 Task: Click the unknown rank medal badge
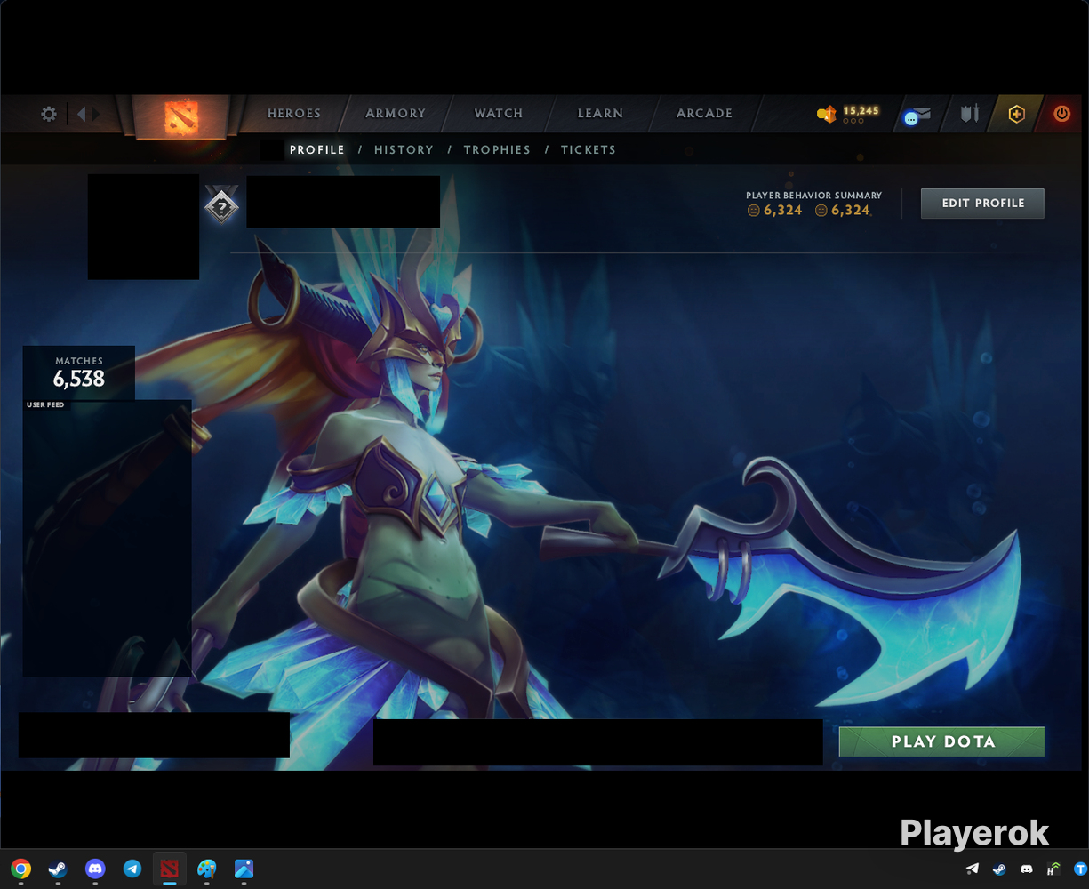(x=221, y=205)
